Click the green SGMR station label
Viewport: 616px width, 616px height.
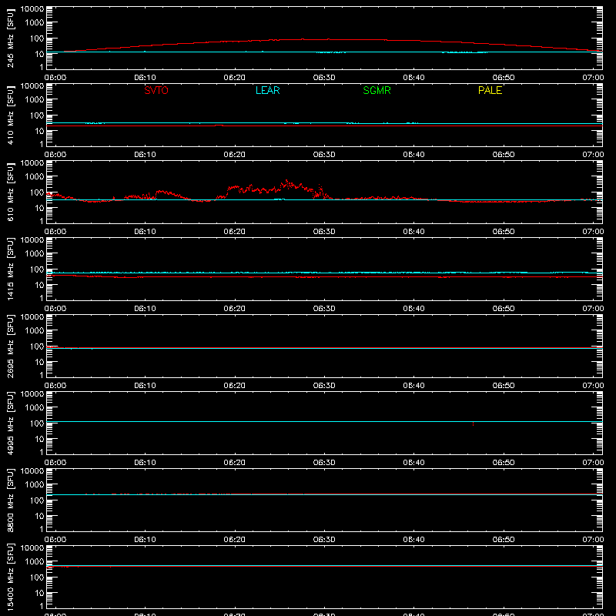point(377,90)
